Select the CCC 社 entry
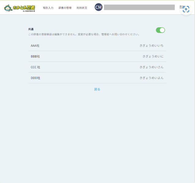 coord(97,67)
